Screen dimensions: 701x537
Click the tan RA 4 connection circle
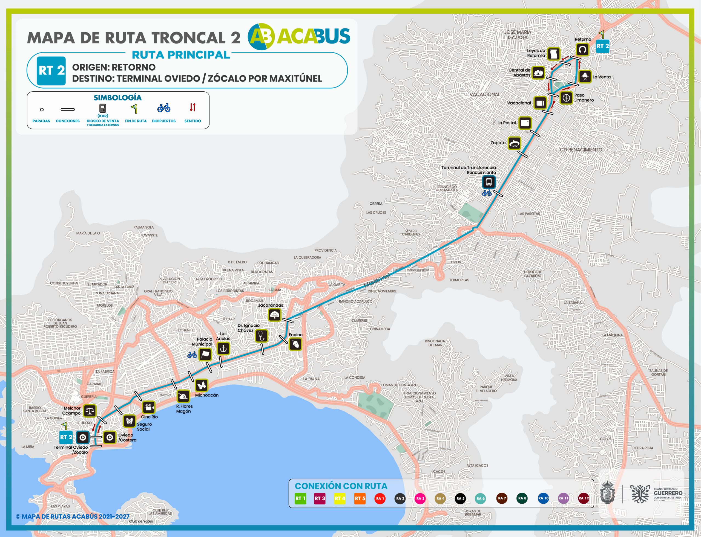click(440, 499)
